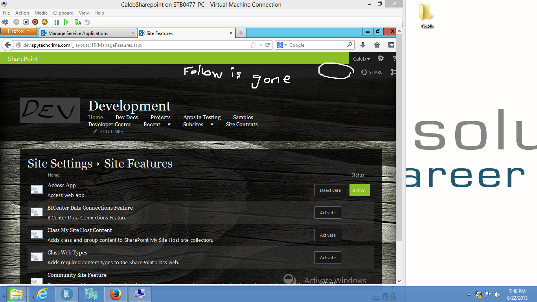The image size is (537, 302).
Task: Open the View menu
Action: 84,13
